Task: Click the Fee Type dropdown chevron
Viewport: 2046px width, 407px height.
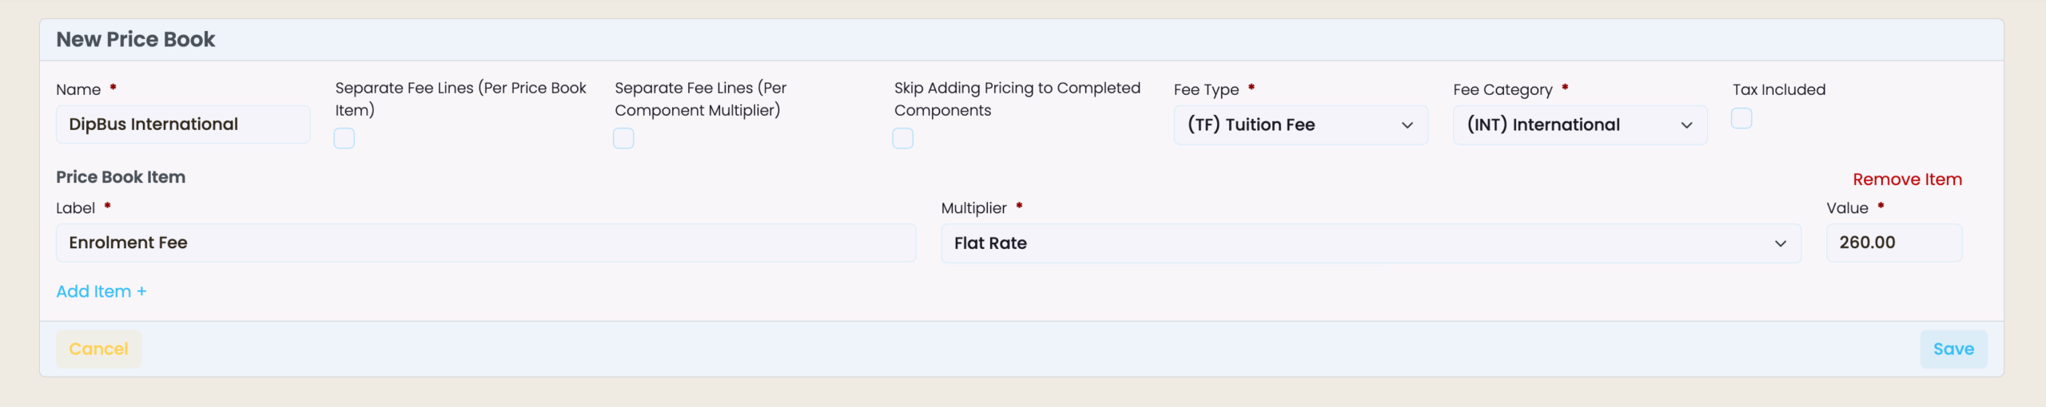Action: tap(1407, 125)
